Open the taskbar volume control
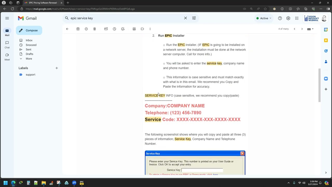This screenshot has height=187, width=332. 304,183
